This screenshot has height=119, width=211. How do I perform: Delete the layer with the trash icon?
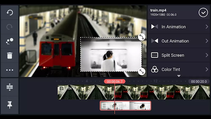coord(10,56)
